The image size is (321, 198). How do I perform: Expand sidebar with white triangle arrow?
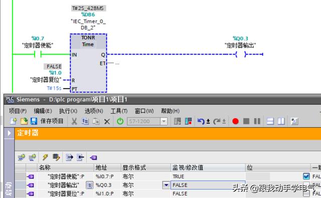click(x=9, y=133)
